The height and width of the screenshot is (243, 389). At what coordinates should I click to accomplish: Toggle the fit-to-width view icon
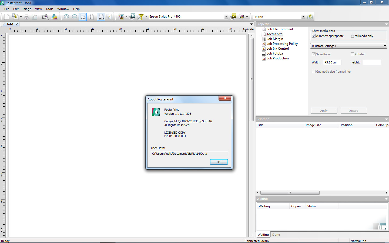pos(83,17)
